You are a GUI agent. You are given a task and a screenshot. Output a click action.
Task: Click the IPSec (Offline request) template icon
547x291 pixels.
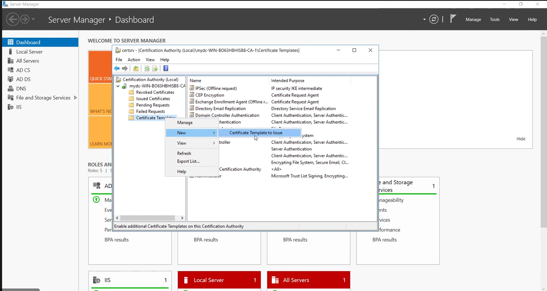pyautogui.click(x=192, y=88)
